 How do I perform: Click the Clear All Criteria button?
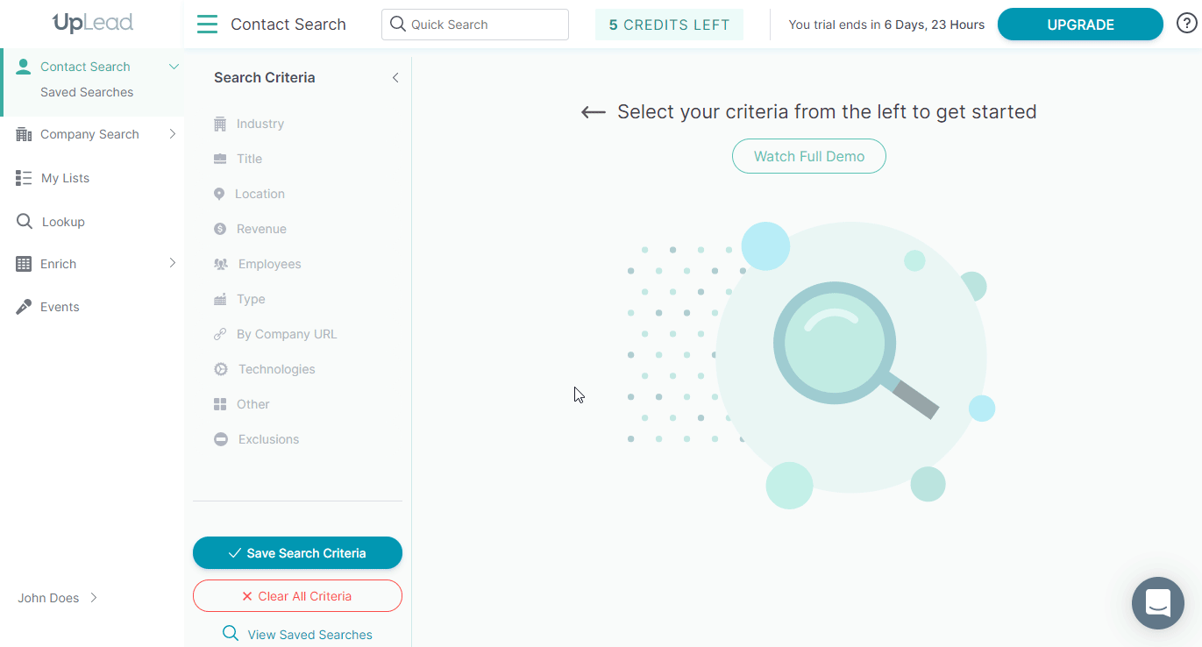coord(297,596)
